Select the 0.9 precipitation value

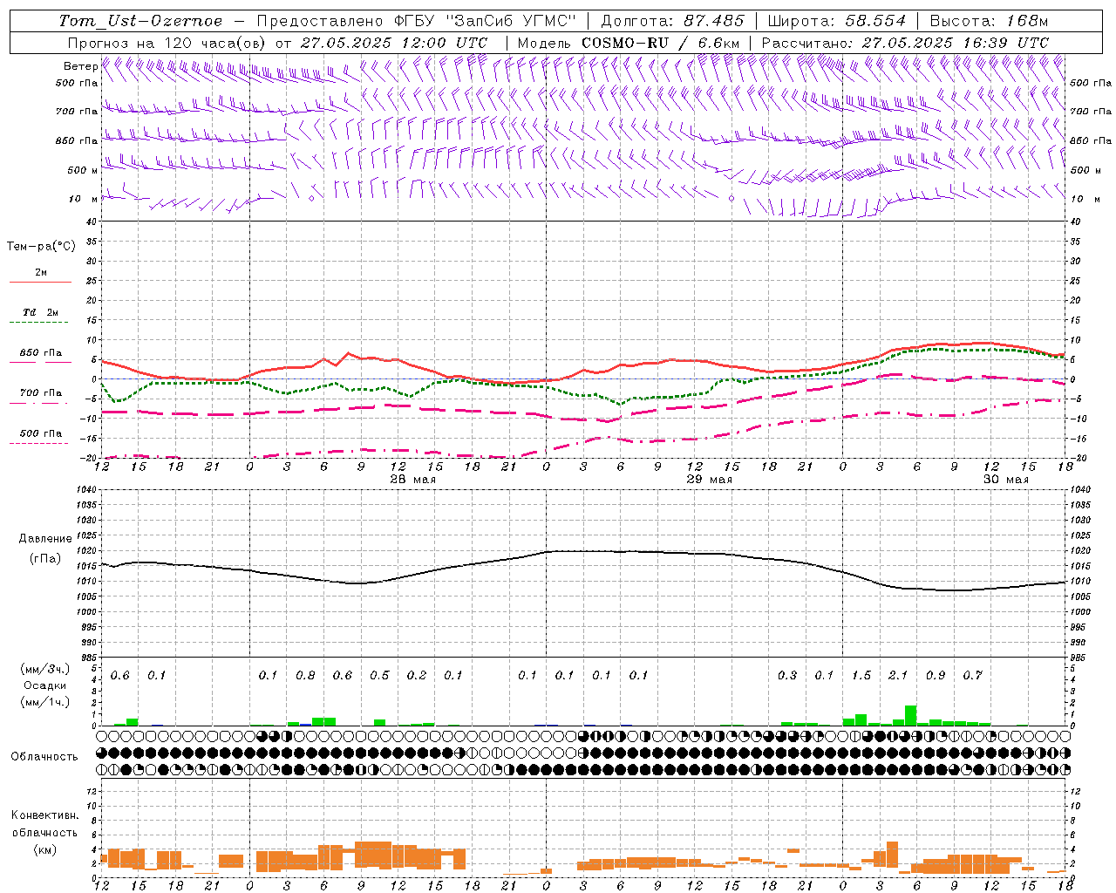click(936, 675)
